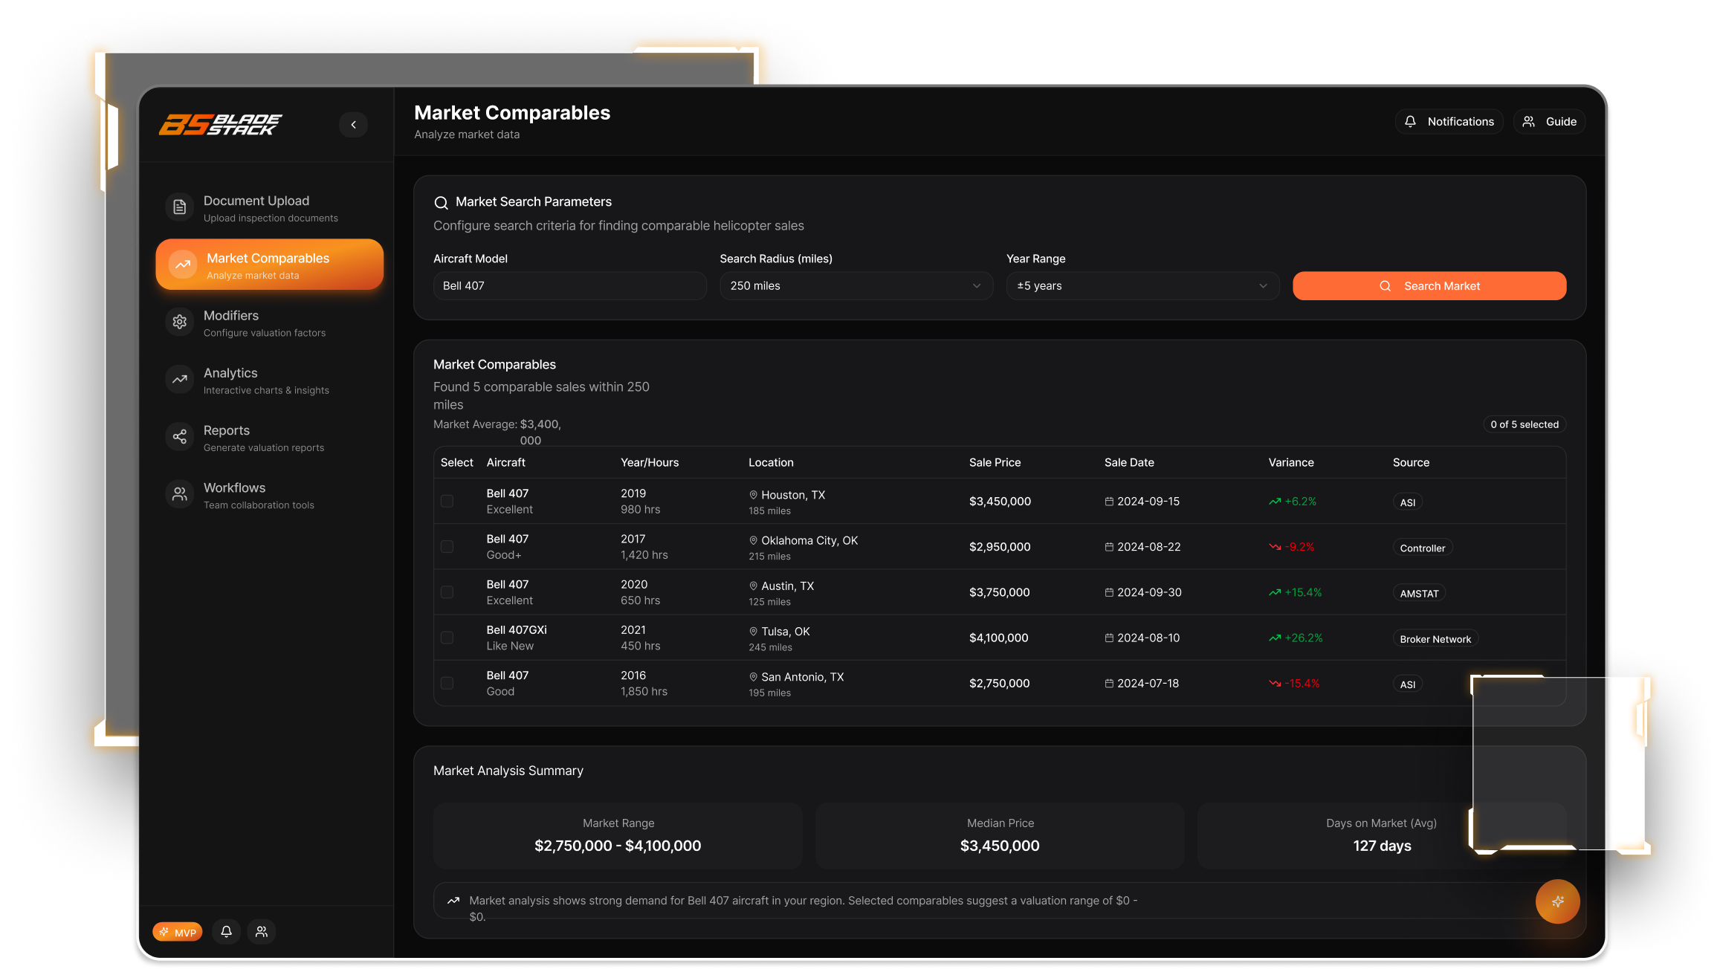Viewport: 1720px width, 972px height.
Task: Click the Document Upload file icon
Action: point(179,207)
